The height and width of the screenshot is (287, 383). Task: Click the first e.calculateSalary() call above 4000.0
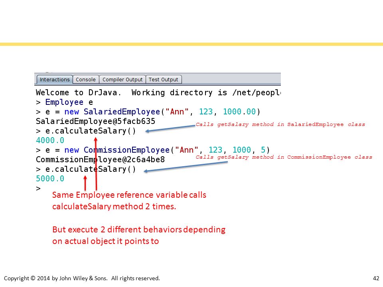tap(86, 131)
